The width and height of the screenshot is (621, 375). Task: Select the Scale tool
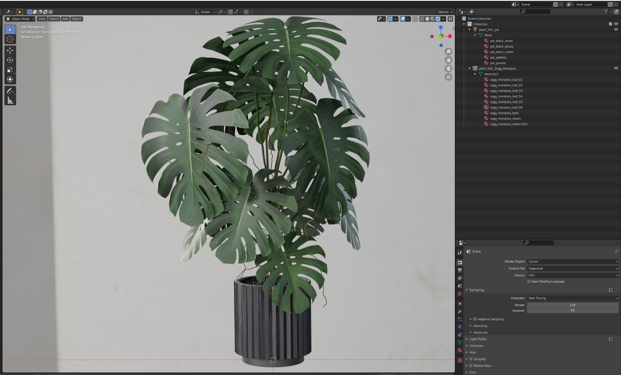click(x=10, y=70)
